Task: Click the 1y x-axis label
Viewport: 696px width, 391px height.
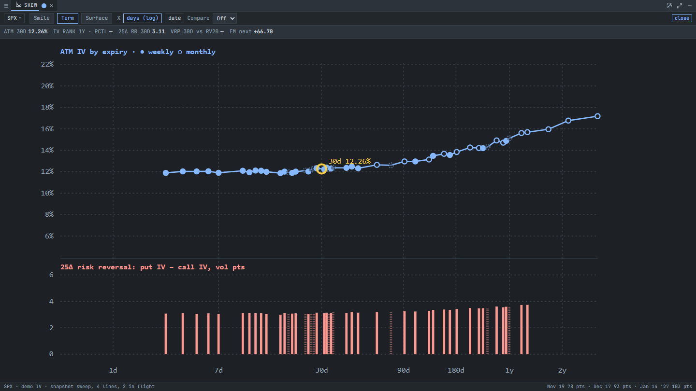Action: coord(509,370)
